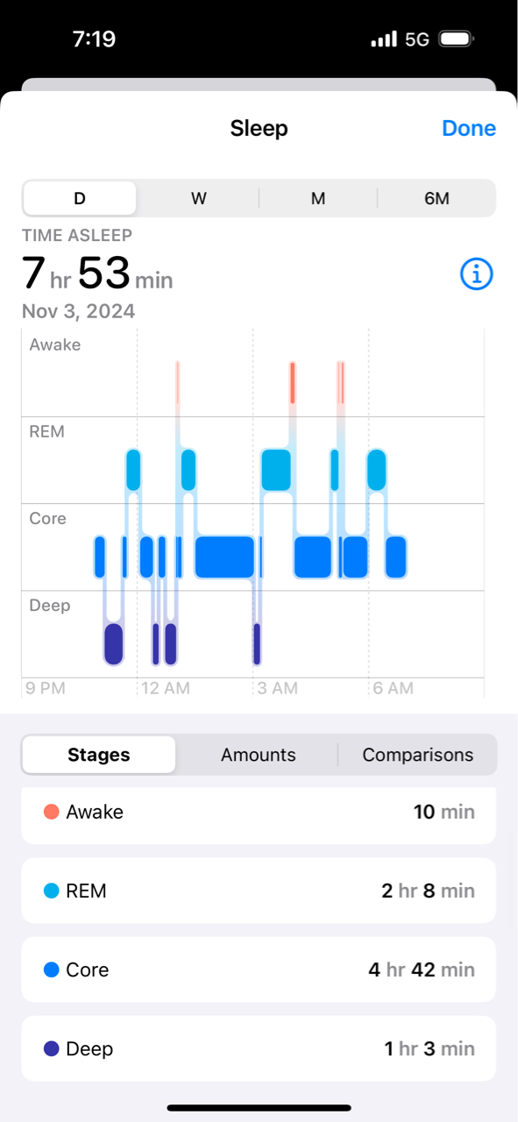Tap the cellular signal bars icon

384,39
